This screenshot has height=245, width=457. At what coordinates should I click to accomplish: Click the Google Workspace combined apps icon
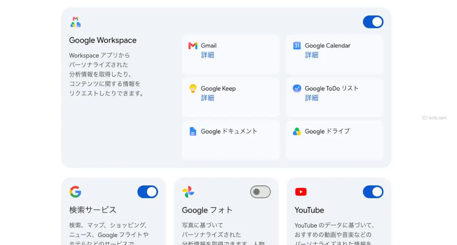[x=75, y=22]
